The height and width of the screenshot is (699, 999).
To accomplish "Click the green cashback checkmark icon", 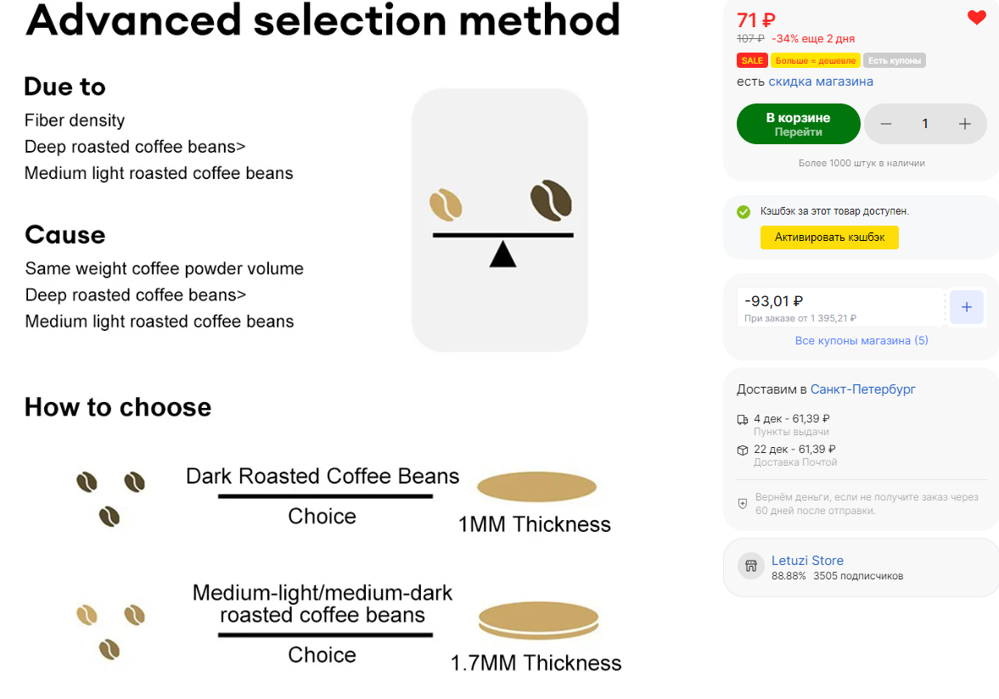I will click(x=744, y=212).
